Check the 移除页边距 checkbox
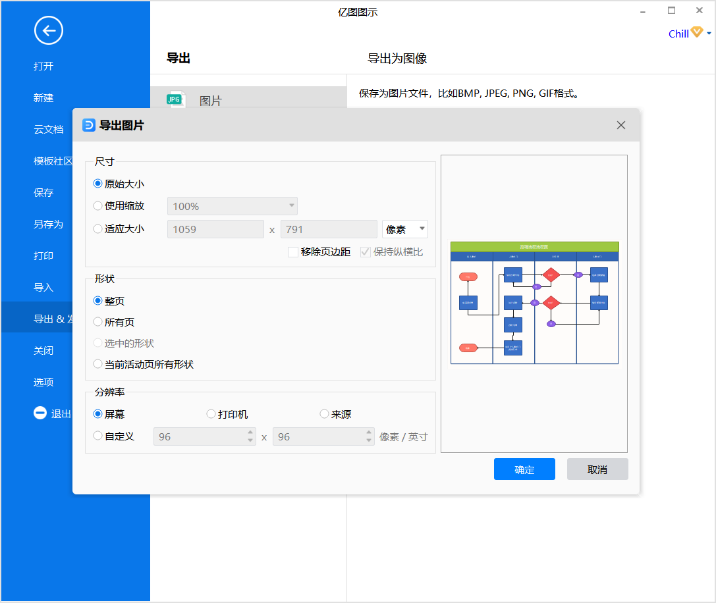716x603 pixels. [293, 252]
